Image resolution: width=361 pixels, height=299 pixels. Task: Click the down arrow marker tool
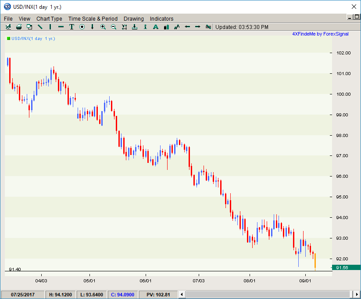92,27
